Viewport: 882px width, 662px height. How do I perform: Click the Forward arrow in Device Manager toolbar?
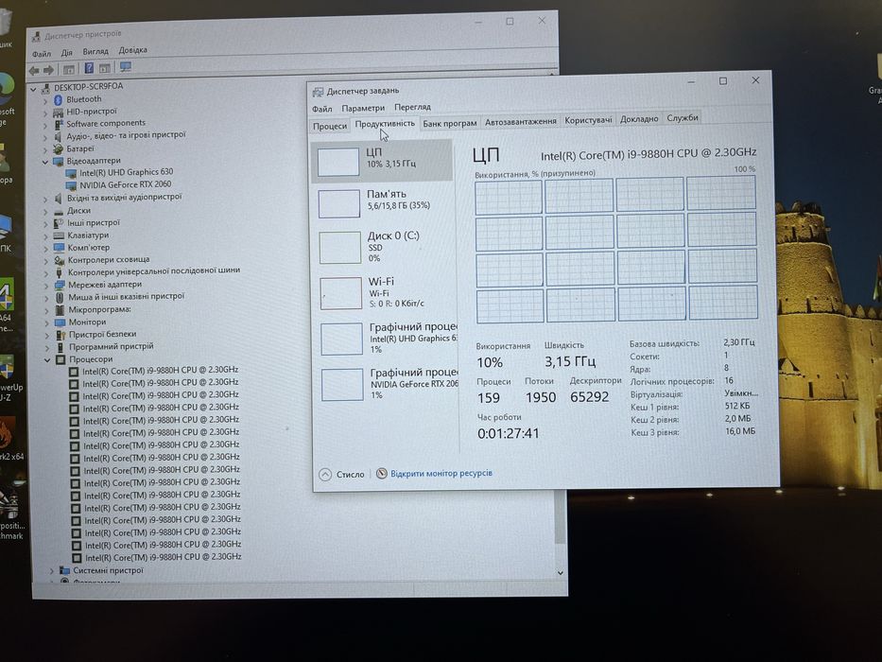(x=49, y=70)
